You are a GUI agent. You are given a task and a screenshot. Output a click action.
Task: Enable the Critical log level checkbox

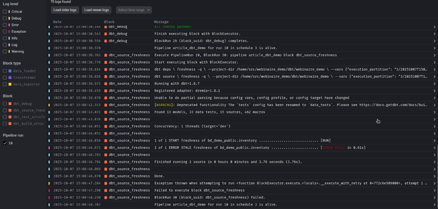[x=5, y=12]
